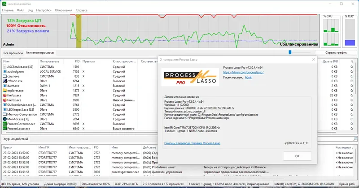The height and width of the screenshot is (188, 359).
Task: Click the GUBootService.exe process icon
Action: [4, 105]
